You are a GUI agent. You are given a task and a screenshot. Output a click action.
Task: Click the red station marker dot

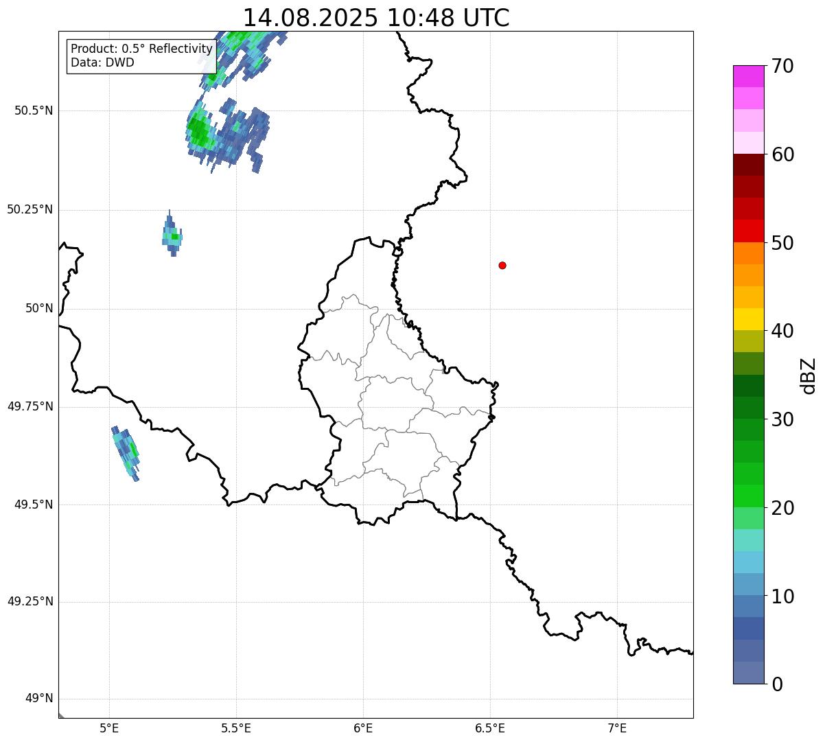[x=502, y=265]
